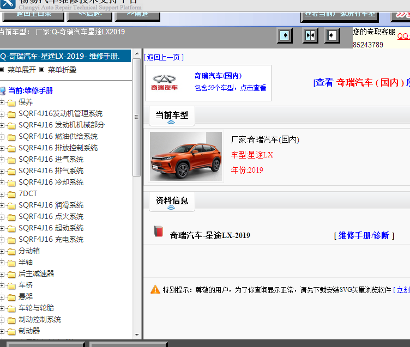Open the 车桥 folder icon
The image size is (410, 347).
(x=11, y=286)
